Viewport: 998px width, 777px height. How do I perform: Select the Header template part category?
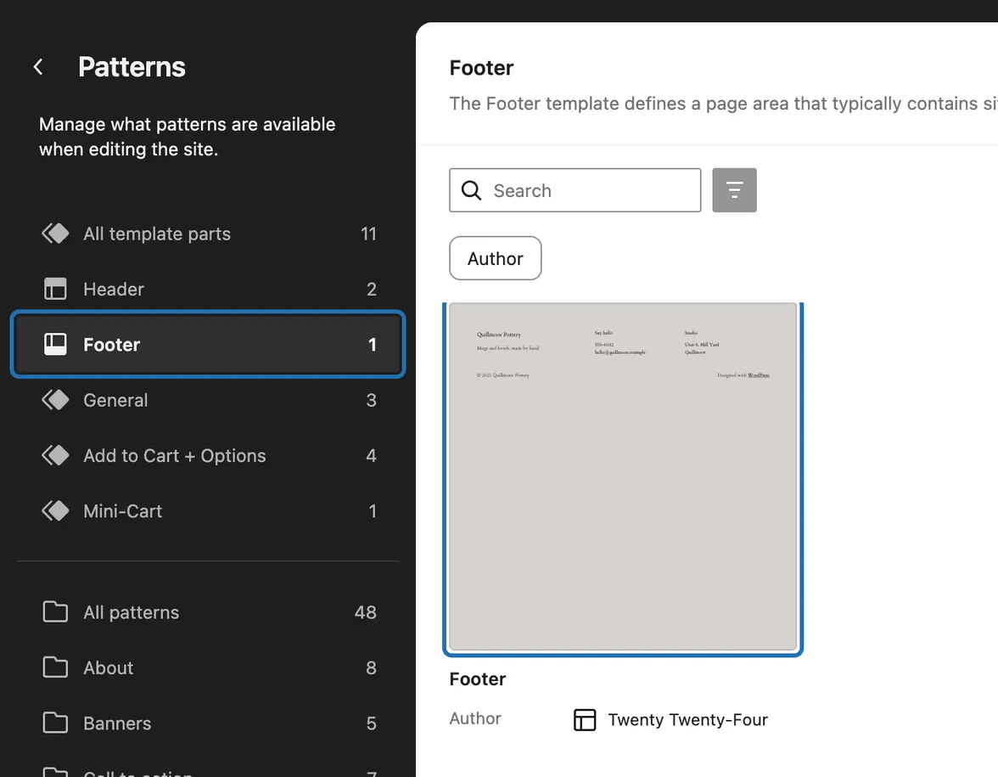(208, 289)
